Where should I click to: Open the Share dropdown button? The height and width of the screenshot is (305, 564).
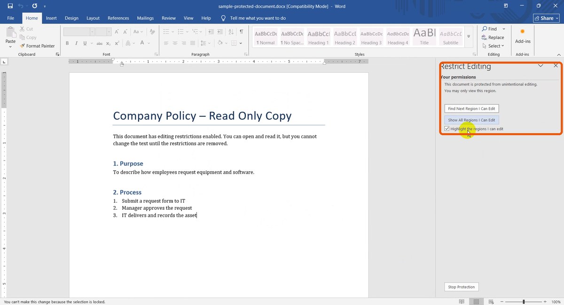546,18
